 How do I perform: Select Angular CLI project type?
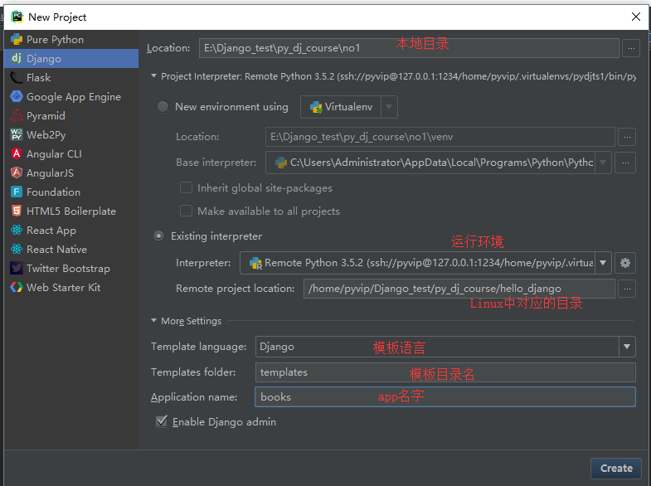pyautogui.click(x=71, y=154)
